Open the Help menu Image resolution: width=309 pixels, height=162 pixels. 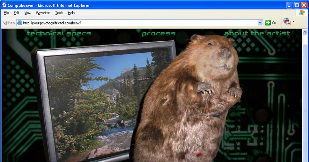[71, 13]
